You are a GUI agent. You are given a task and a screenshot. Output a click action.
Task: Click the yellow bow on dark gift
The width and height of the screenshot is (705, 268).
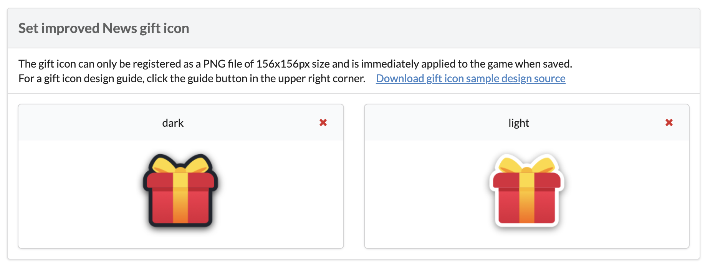click(180, 165)
